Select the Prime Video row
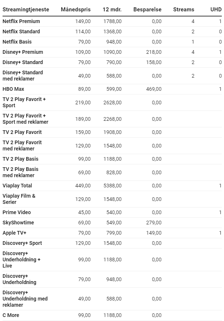 [112, 213]
